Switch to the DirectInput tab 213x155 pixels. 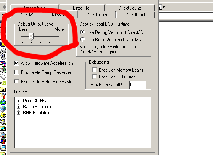[135, 14]
